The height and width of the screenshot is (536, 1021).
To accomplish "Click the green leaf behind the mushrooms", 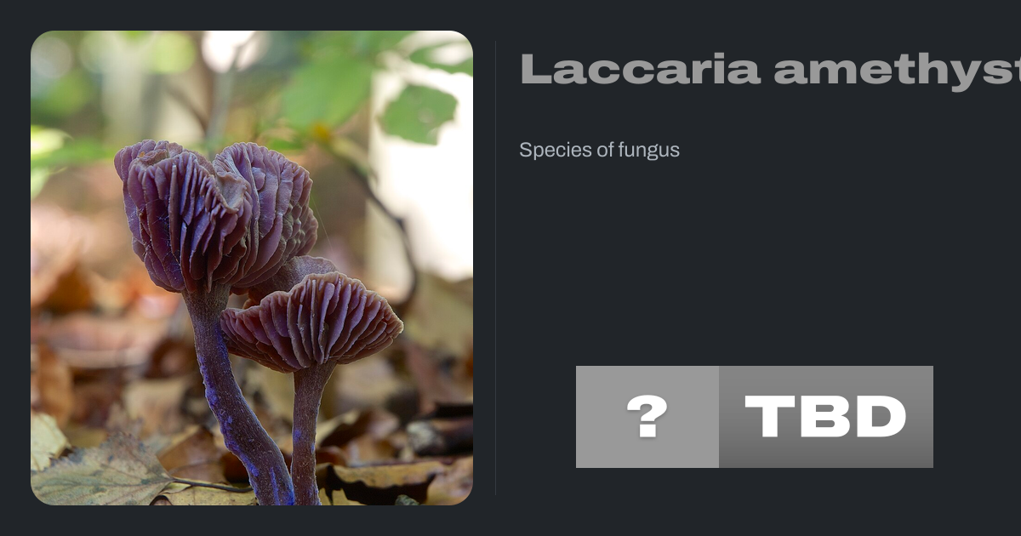I will [x=419, y=113].
